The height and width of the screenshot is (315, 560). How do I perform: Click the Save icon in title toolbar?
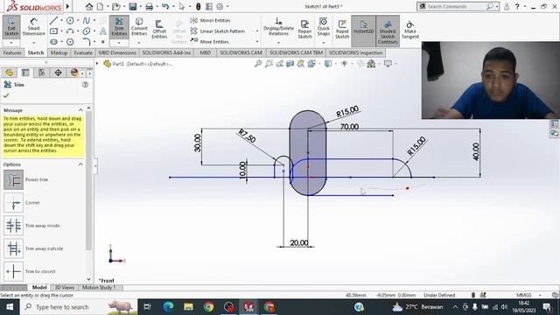(133, 6)
